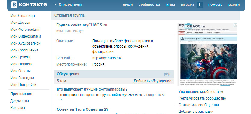
Task: Open Приложения in sidebar
Action: coord(21,94)
